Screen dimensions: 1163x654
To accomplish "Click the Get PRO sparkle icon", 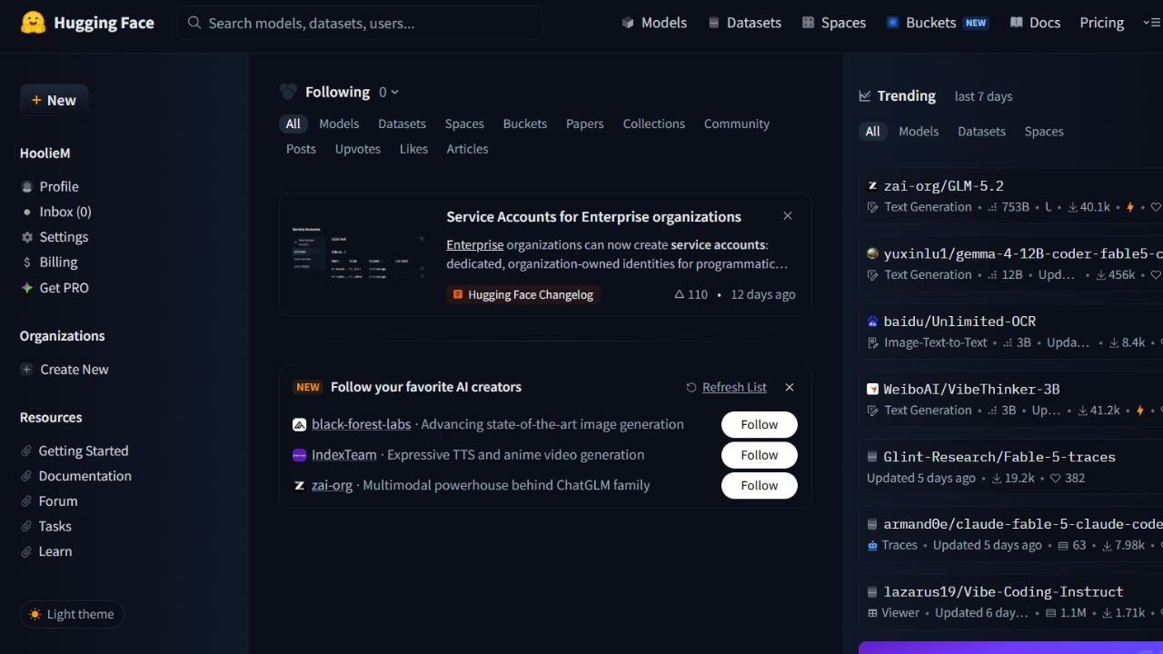I will tap(27, 288).
